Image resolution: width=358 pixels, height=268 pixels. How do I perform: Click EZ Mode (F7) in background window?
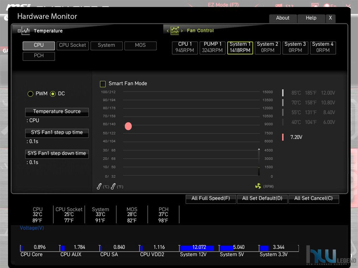pos(223,5)
